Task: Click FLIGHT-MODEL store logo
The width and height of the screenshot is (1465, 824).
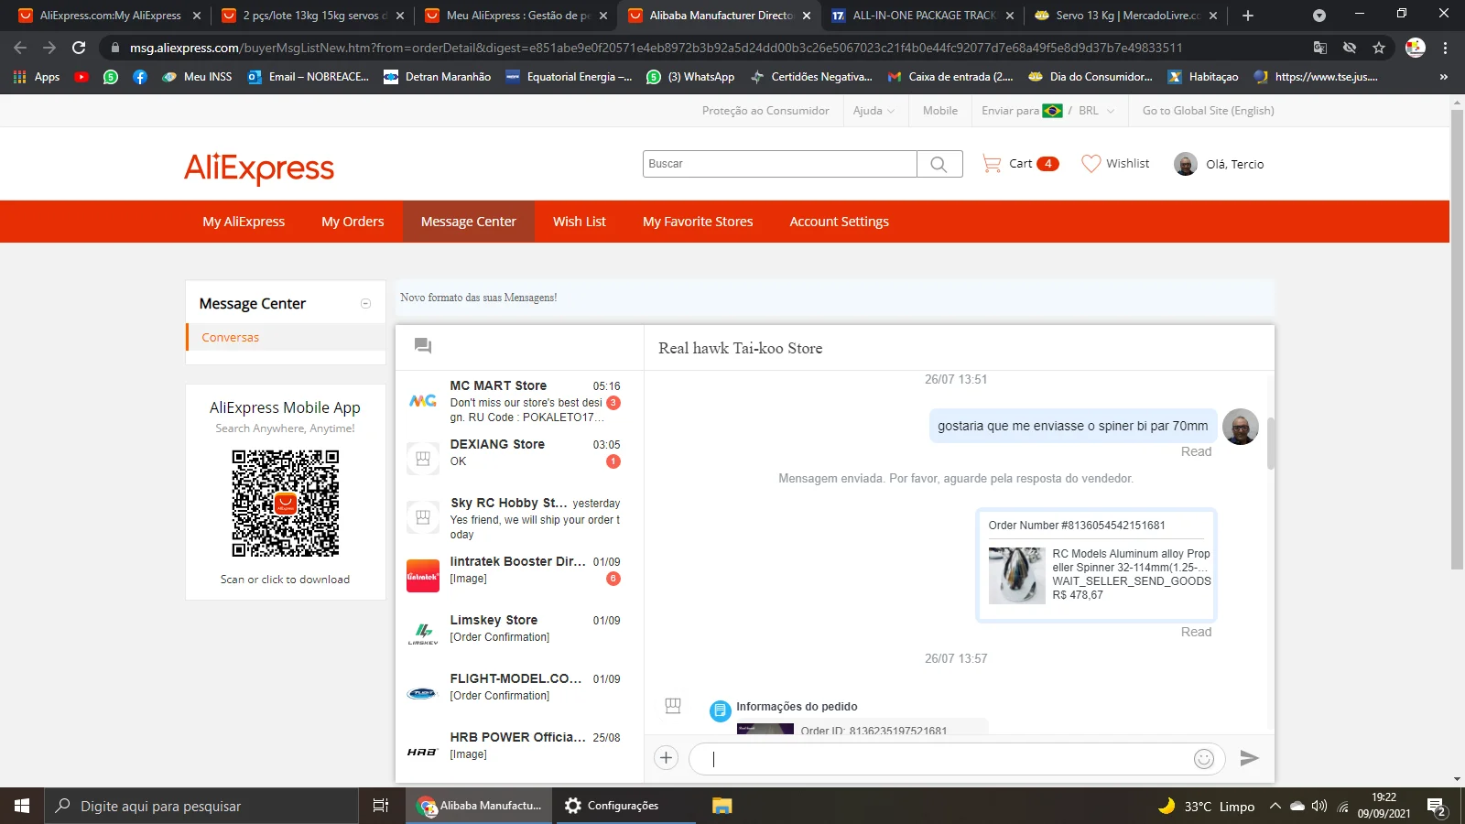Action: (422, 693)
